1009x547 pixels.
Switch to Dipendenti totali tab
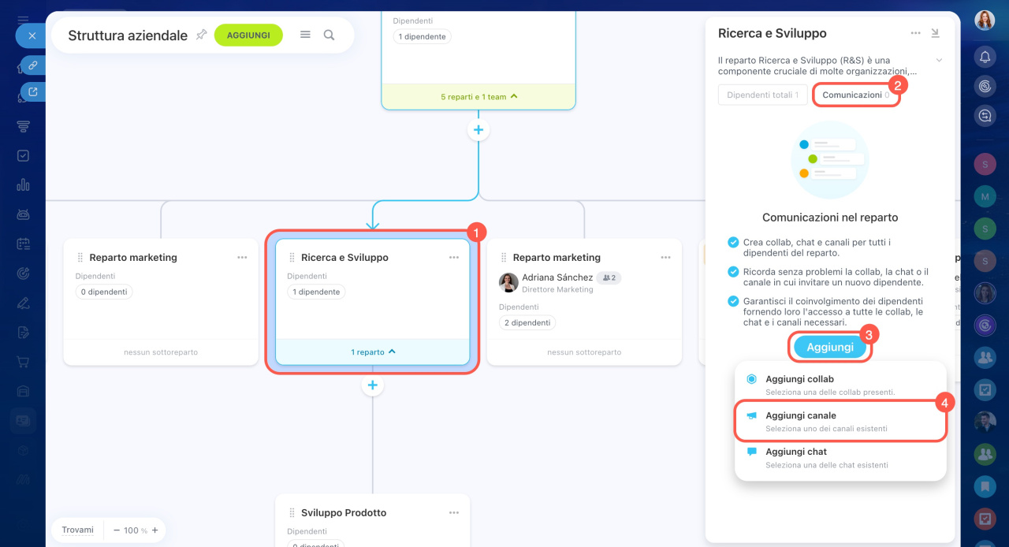pos(762,95)
